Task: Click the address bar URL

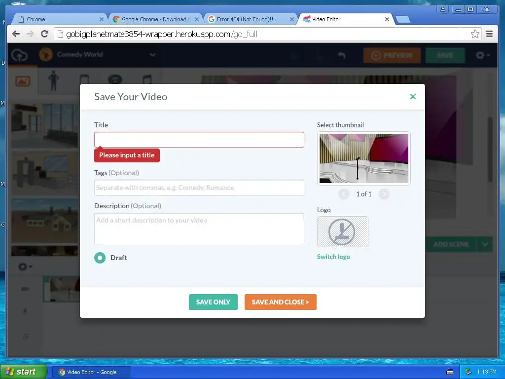Action: 162,34
